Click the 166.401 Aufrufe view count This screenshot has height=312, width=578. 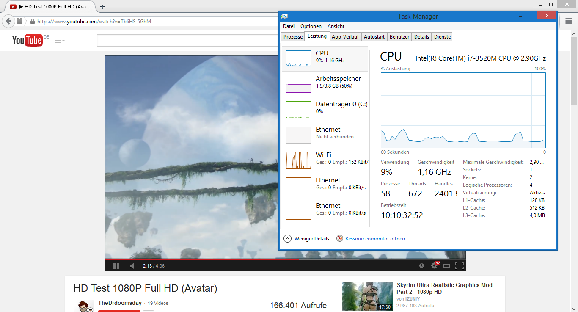click(298, 305)
